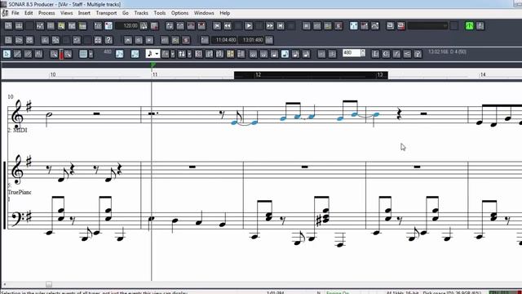Image resolution: width=522 pixels, height=294 pixels.
Task: Click the 480 duration input field
Action: pos(352,53)
